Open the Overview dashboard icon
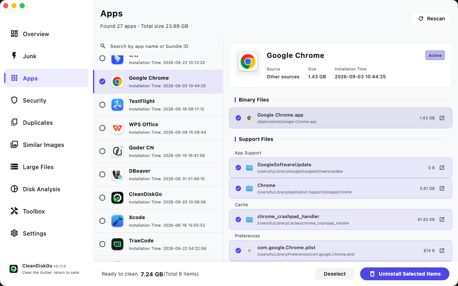 14,34
